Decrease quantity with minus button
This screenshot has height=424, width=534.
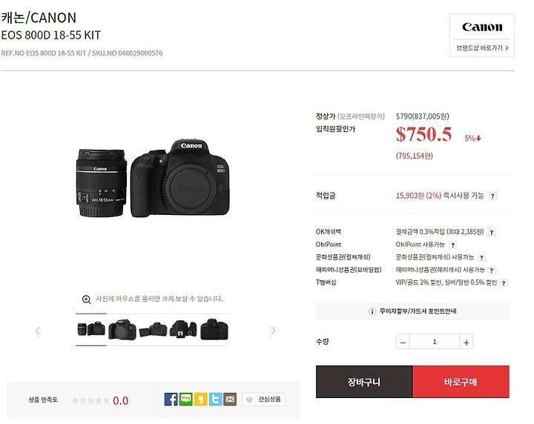click(403, 342)
